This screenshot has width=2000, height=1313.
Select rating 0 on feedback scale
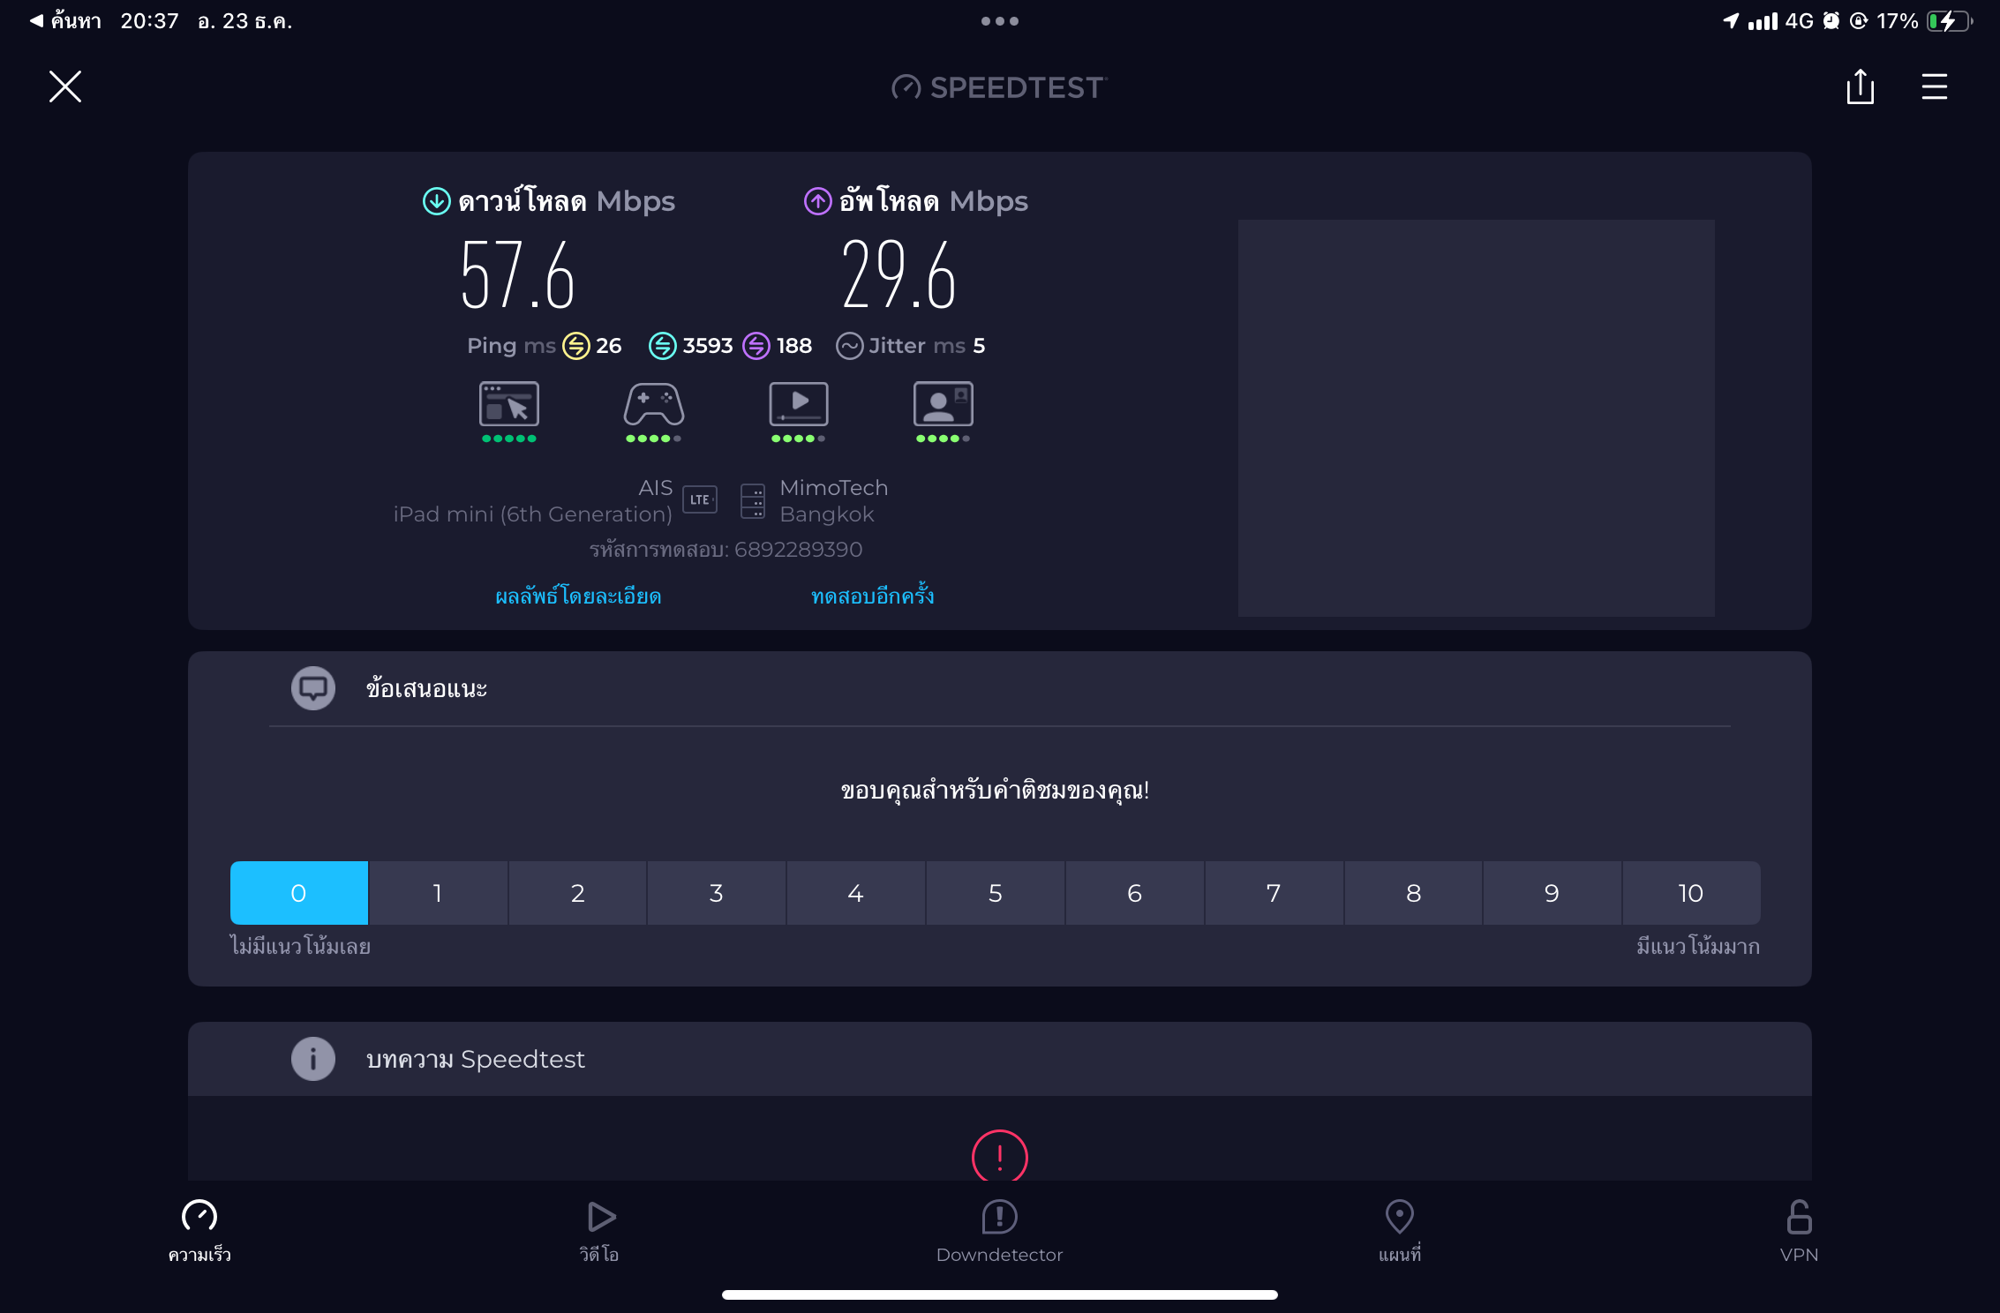(x=298, y=893)
